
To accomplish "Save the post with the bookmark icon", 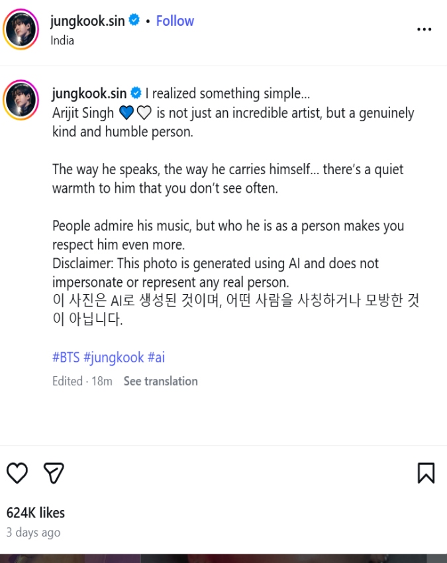I will [x=426, y=473].
